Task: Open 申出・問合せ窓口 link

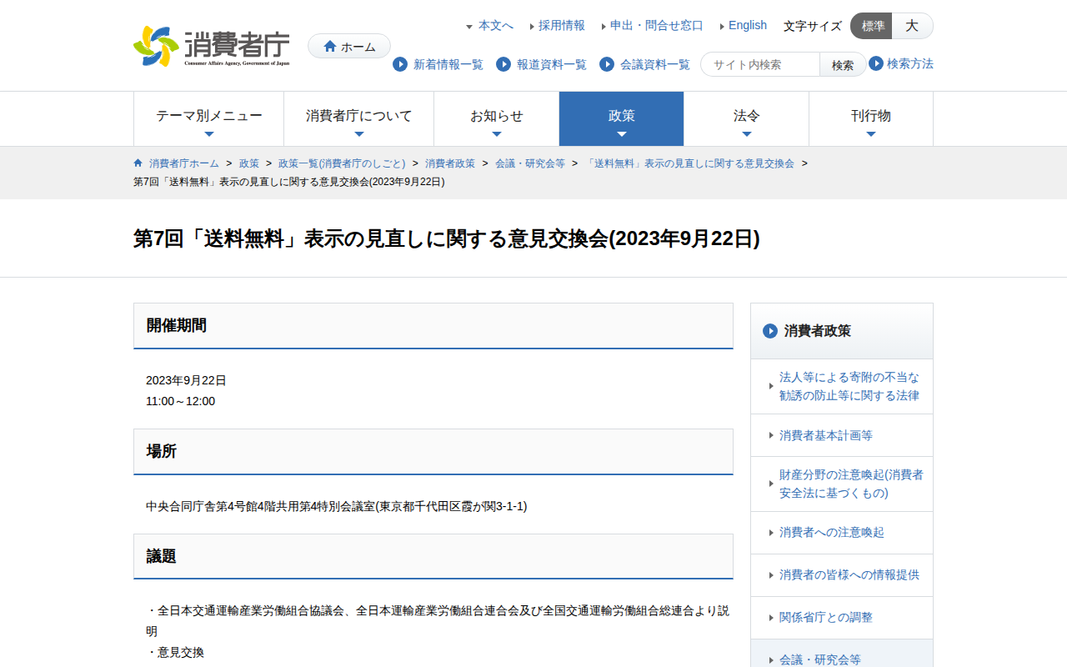Action: (x=657, y=26)
